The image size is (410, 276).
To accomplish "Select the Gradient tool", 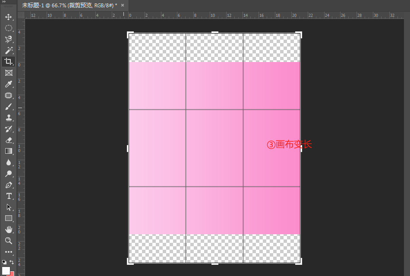I will tap(8, 151).
